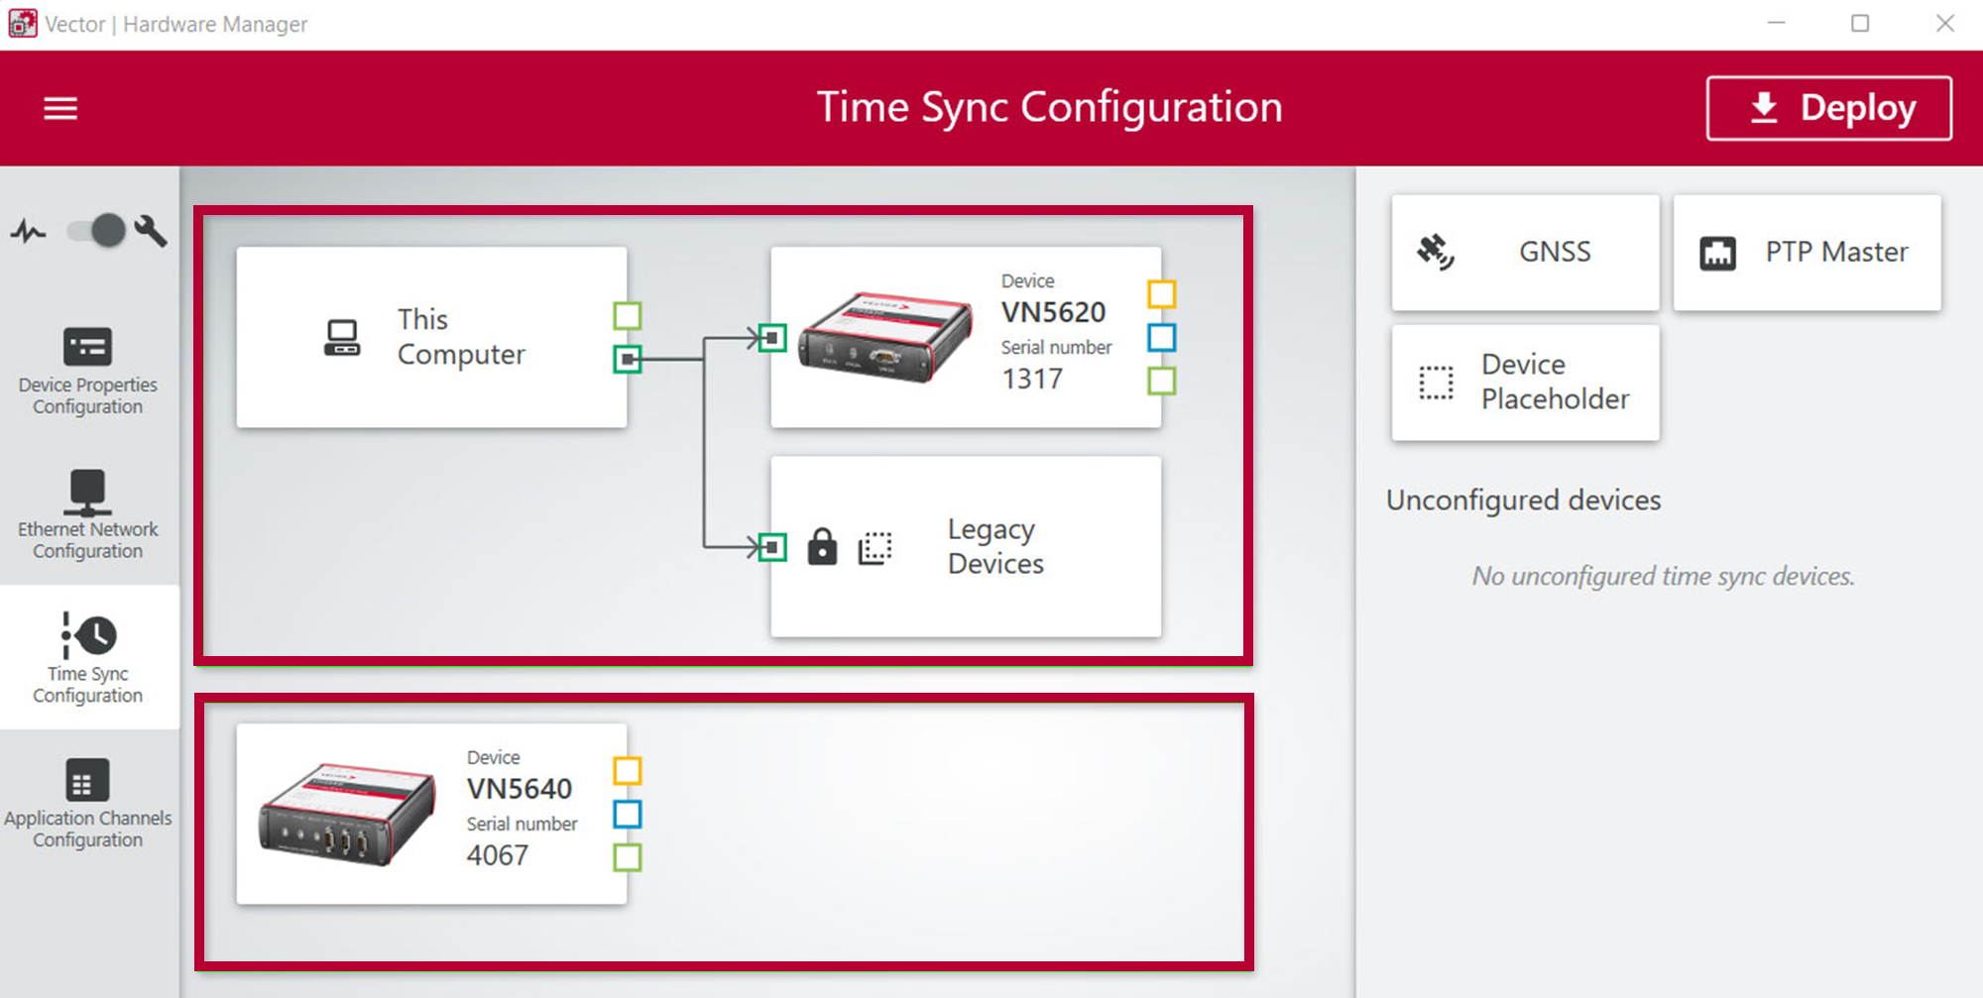Open Device Properties Configuration
Image resolution: width=1983 pixels, height=998 pixels.
(x=88, y=372)
